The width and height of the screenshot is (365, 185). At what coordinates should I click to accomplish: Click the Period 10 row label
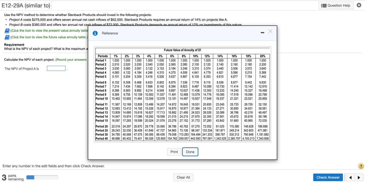tap(102, 99)
